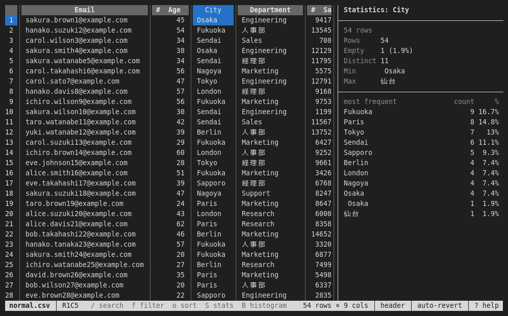This screenshot has width=508, height=316.
Task: Toggle the header indicator in status bar
Action: pyautogui.click(x=393, y=306)
